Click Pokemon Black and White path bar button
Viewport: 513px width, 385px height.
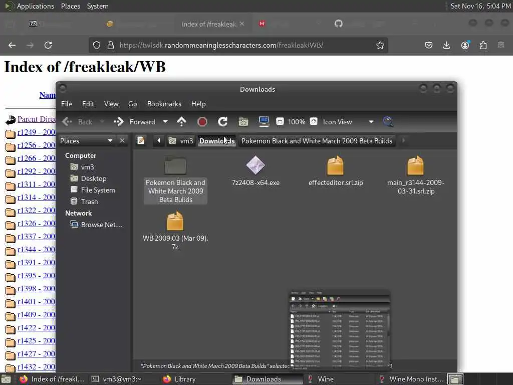pos(317,141)
